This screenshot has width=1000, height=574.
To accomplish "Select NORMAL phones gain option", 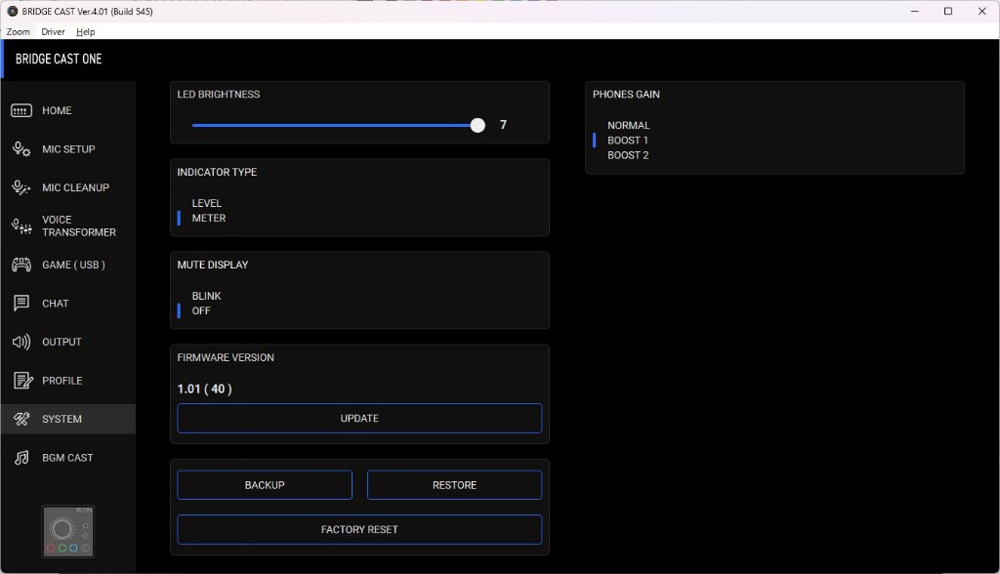I will pos(628,125).
